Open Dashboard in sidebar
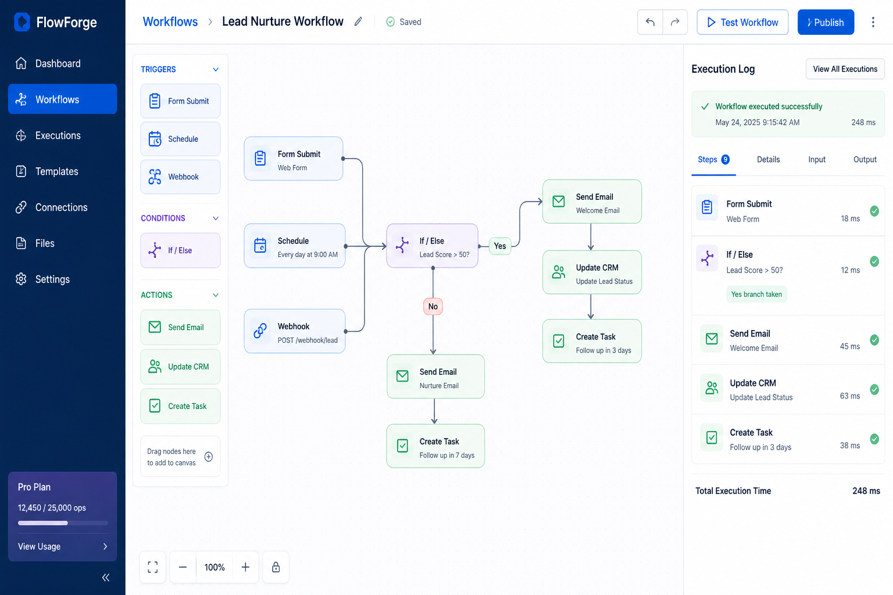The height and width of the screenshot is (595, 893). tap(62, 63)
